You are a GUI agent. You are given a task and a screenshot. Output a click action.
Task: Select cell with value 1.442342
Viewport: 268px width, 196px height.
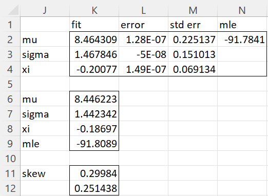point(94,113)
